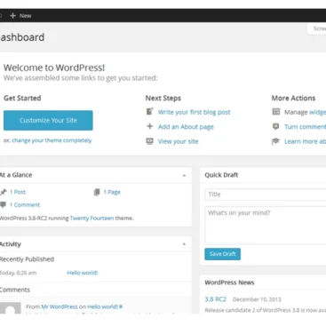Click the WordPress News panel heading
Image resolution: width=326 pixels, height=326 pixels.
point(229,282)
